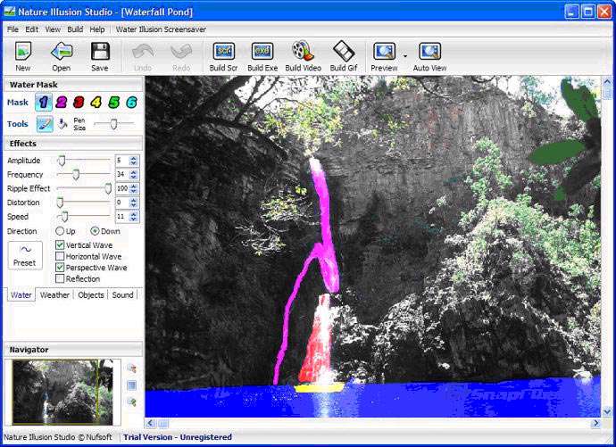The width and height of the screenshot is (616, 447).
Task: Expand the Preview dropdown arrow
Action: 405,56
